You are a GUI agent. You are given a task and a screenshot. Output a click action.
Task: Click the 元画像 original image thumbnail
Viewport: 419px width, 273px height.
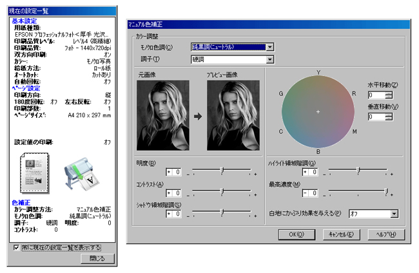click(163, 116)
